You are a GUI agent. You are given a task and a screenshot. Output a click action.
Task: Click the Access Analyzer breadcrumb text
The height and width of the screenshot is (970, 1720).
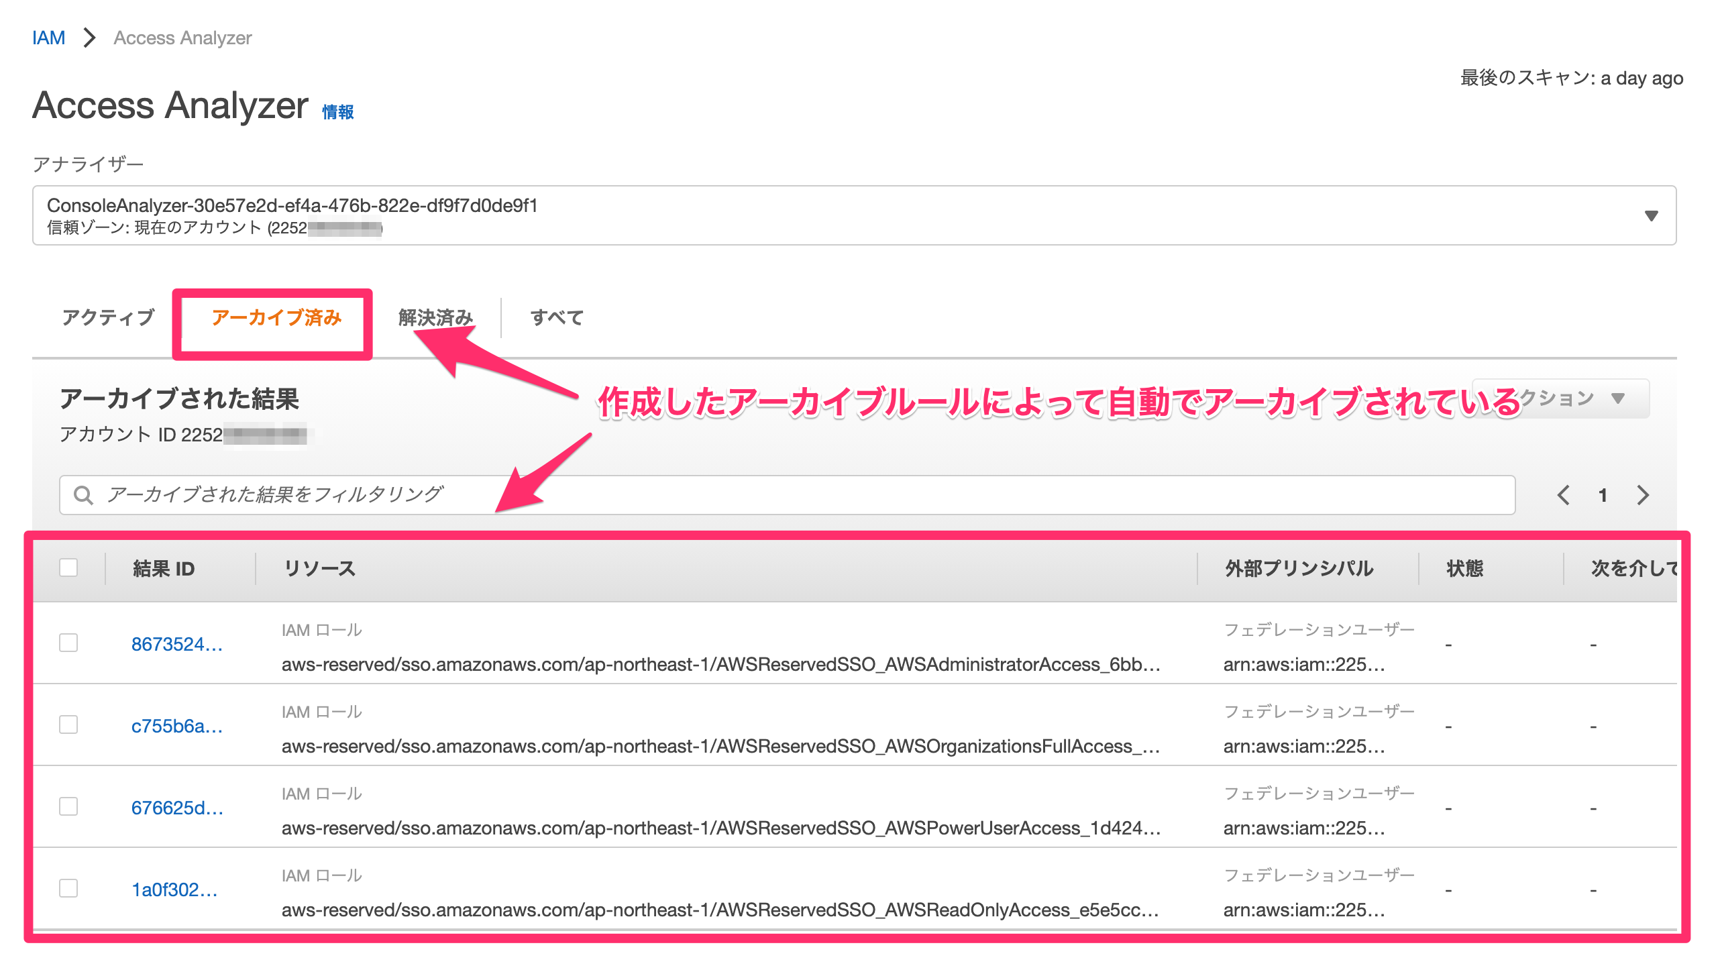[182, 38]
